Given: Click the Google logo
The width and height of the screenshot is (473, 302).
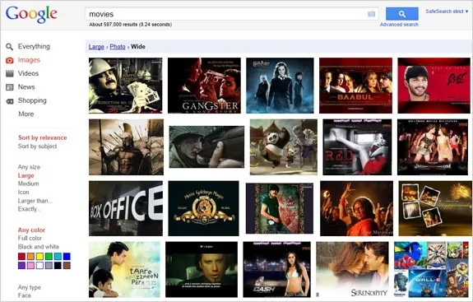Looking at the screenshot, I should (31, 14).
